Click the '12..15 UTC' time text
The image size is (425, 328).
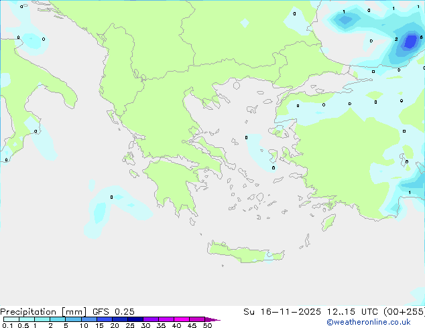(352, 312)
